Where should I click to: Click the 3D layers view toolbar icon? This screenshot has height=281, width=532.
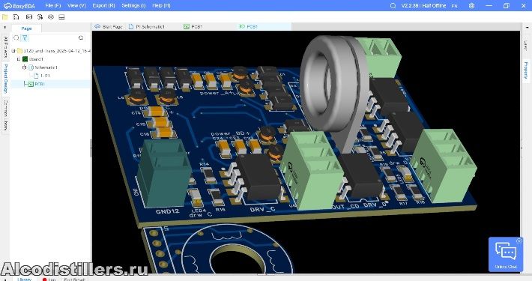click(x=50, y=16)
